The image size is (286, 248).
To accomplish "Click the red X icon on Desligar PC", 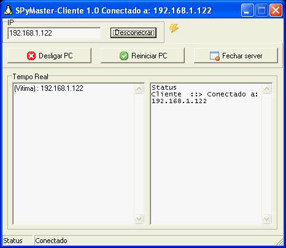I will (x=31, y=56).
